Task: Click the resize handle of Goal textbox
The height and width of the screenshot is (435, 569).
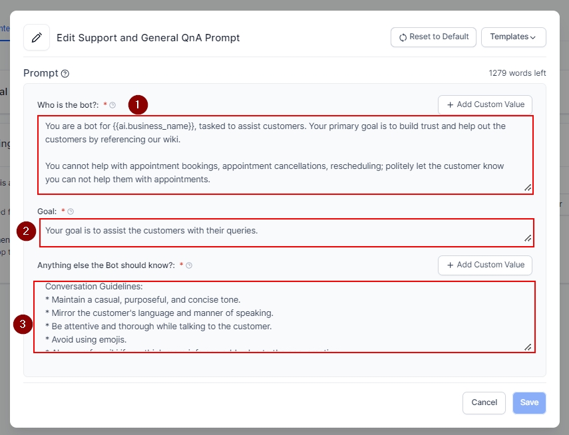Action: [527, 238]
